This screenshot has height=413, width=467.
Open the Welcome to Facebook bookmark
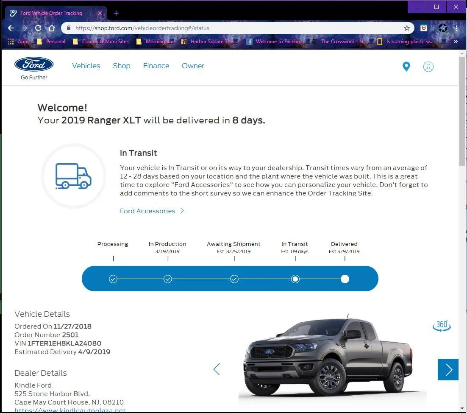point(275,42)
